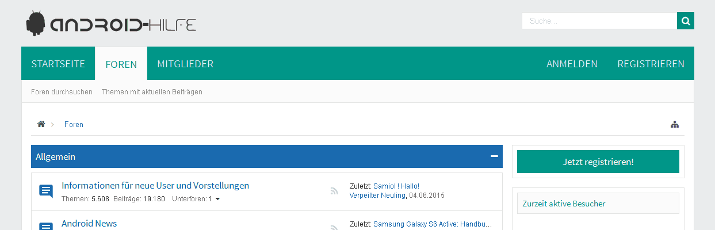715x230 pixels.
Task: Focus the Suche search field
Action: pyautogui.click(x=599, y=21)
